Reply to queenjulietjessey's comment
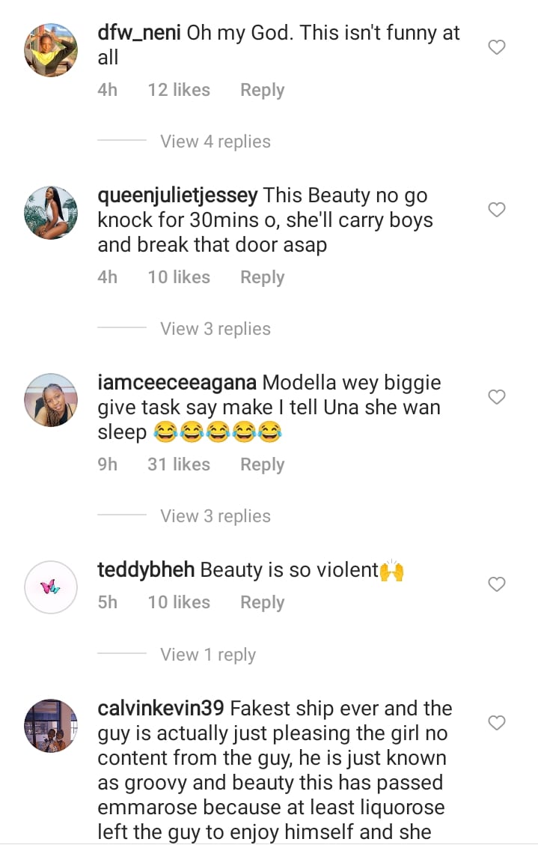This screenshot has width=538, height=848. [262, 277]
